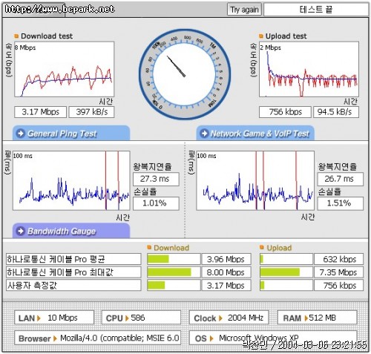This screenshot has height=354, width=371.
Task: Click the 하나로통신 케이블 Pro 평균 row label
Action: click(x=73, y=259)
